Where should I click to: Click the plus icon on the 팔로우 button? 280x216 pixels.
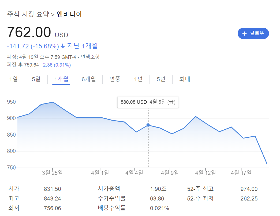[244, 33]
